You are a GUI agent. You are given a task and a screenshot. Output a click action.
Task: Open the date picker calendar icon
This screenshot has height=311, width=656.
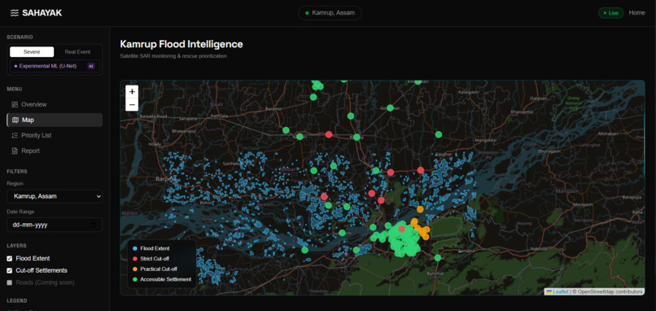point(94,225)
